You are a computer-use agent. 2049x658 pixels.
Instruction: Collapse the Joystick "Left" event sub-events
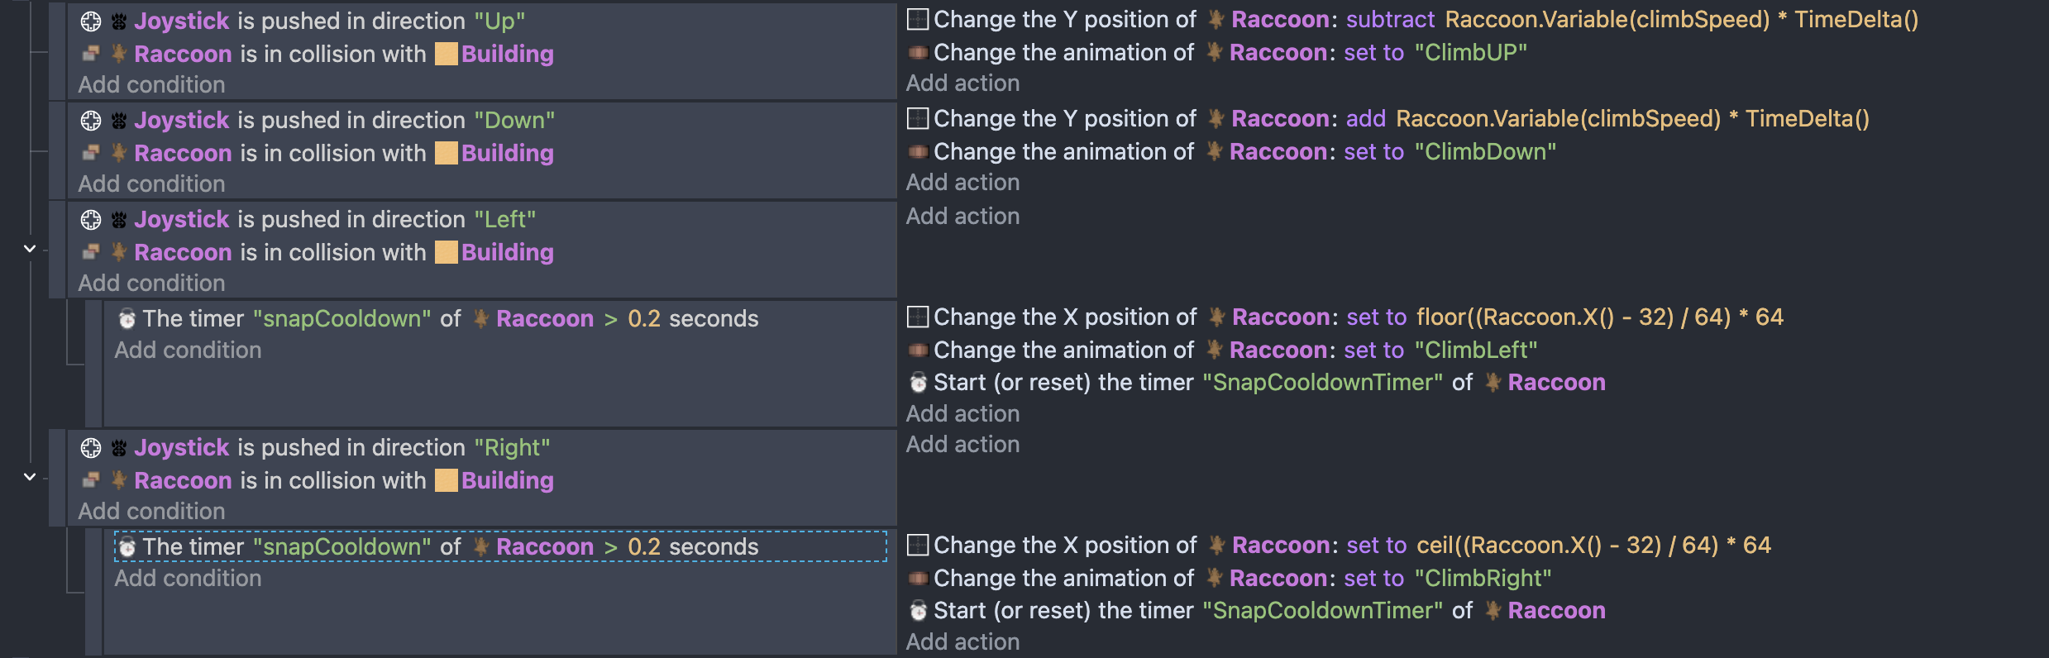click(x=30, y=248)
